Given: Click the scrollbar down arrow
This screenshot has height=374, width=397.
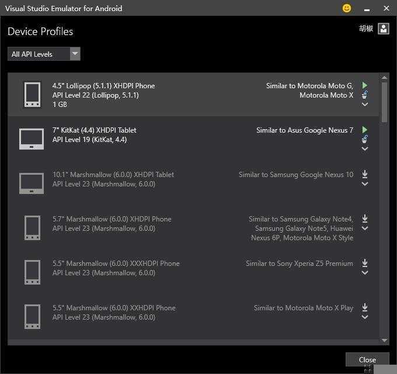Looking at the screenshot, I should point(384,340).
